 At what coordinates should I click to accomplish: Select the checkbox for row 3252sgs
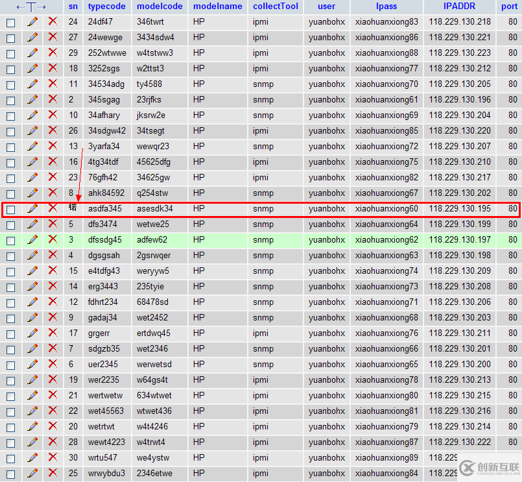click(x=10, y=69)
